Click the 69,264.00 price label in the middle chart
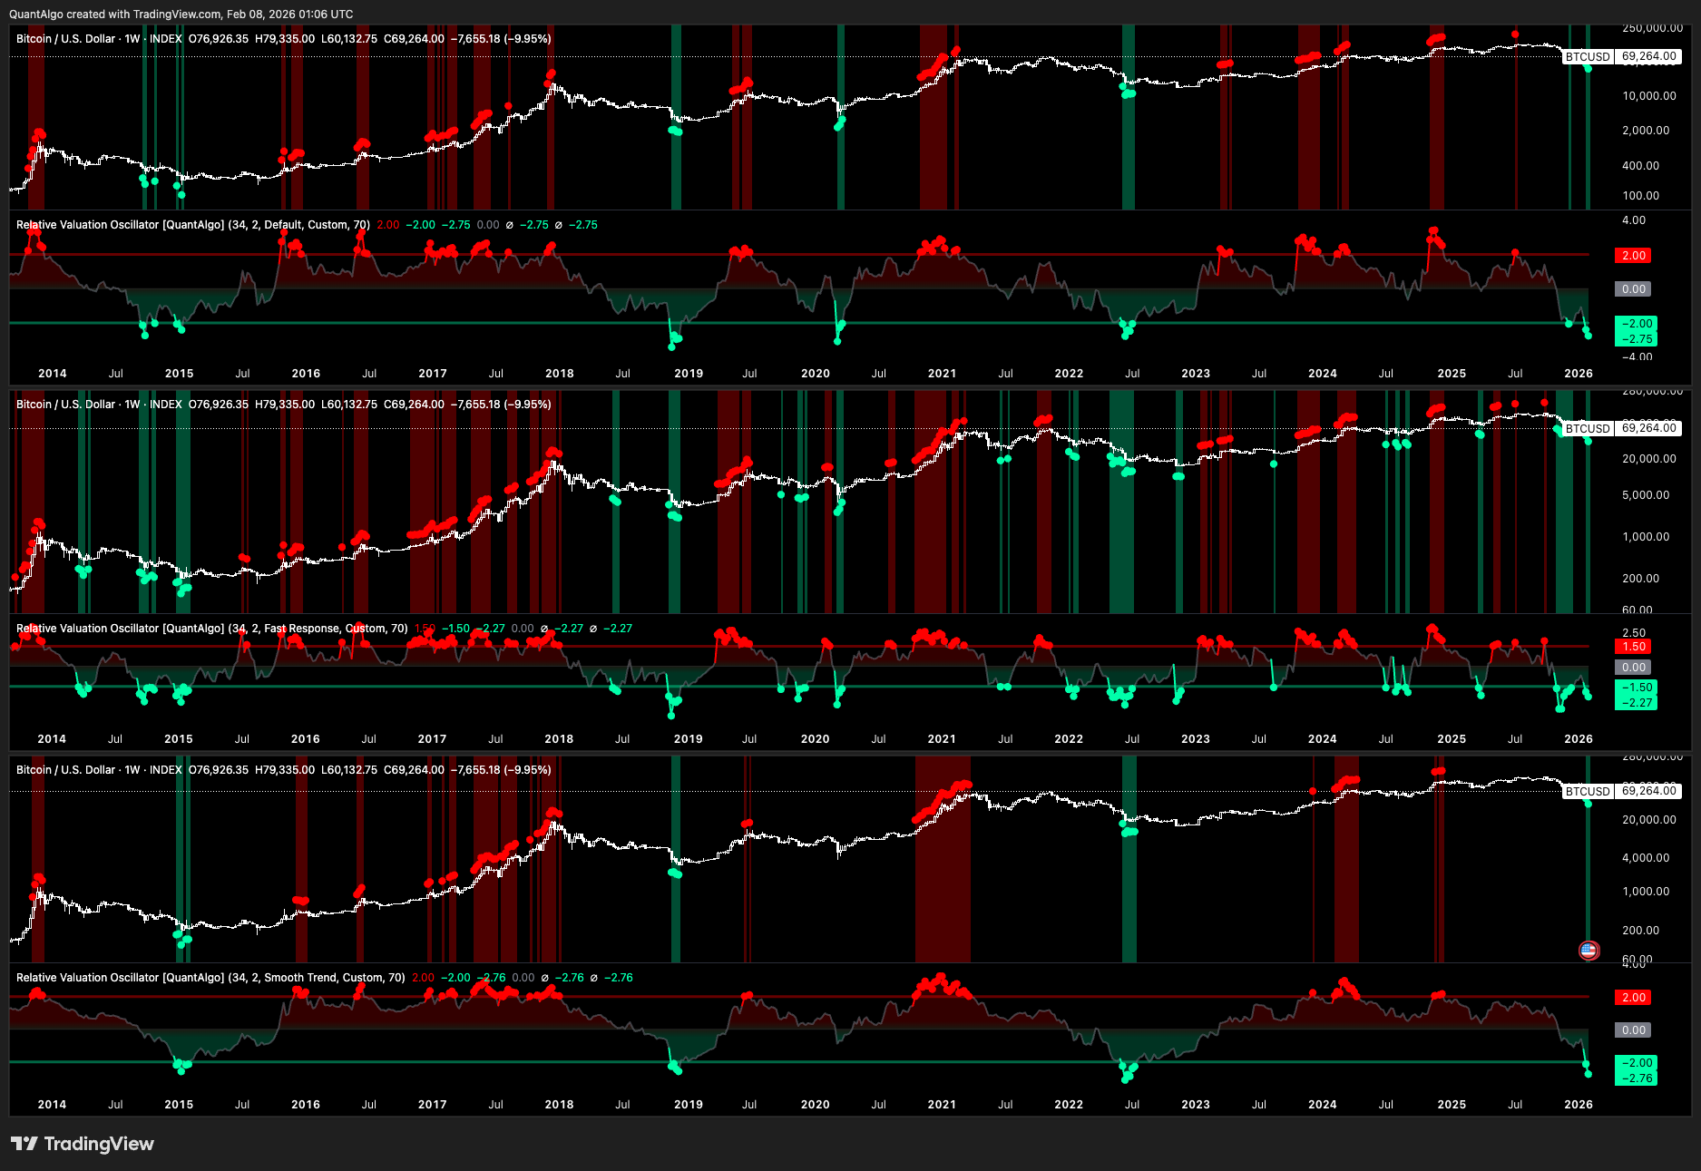This screenshot has width=1701, height=1171. [1648, 428]
